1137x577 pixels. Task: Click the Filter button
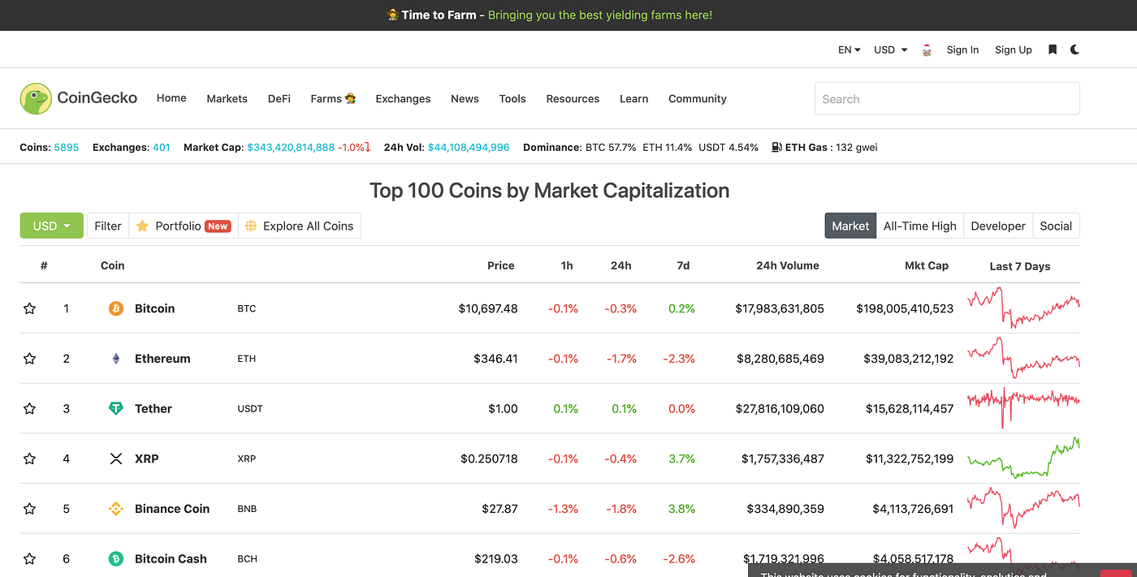108,226
